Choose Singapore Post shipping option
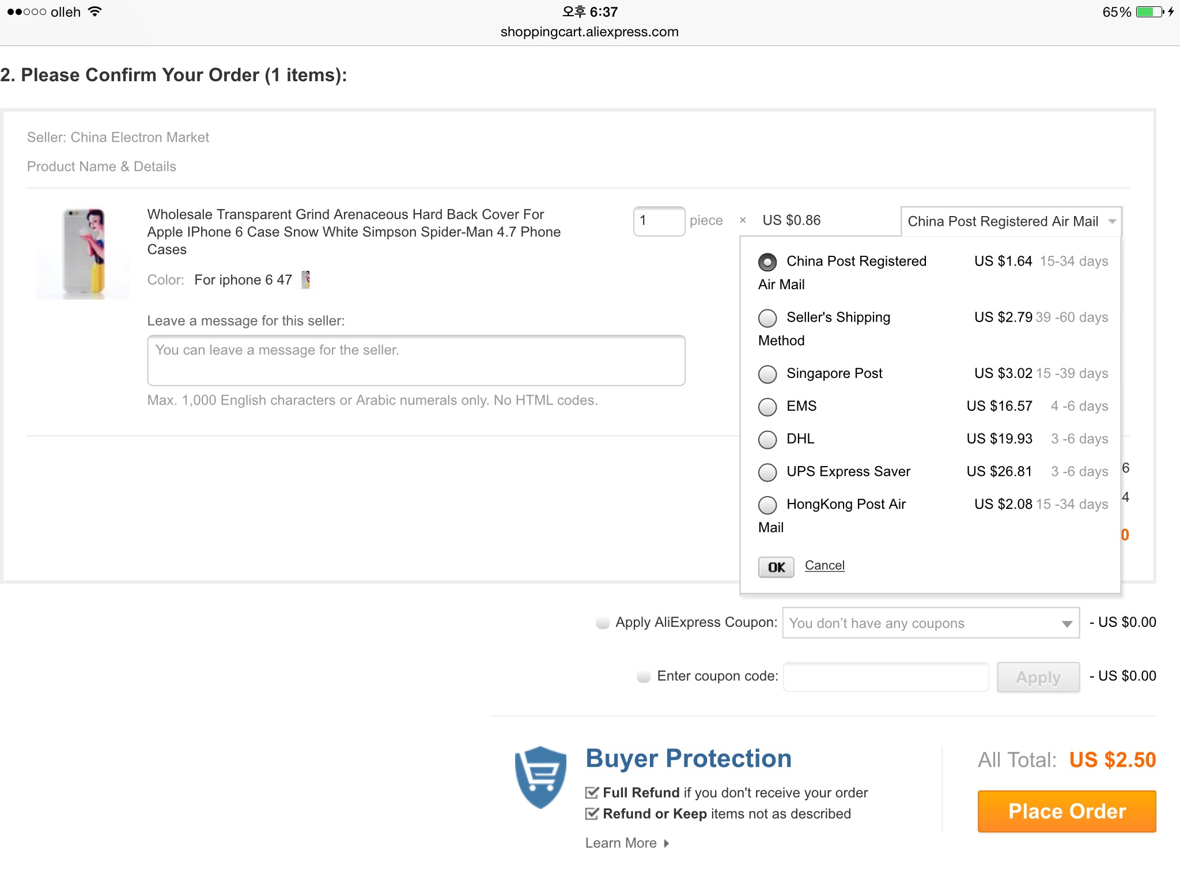Image resolution: width=1180 pixels, height=885 pixels. pyautogui.click(x=767, y=374)
